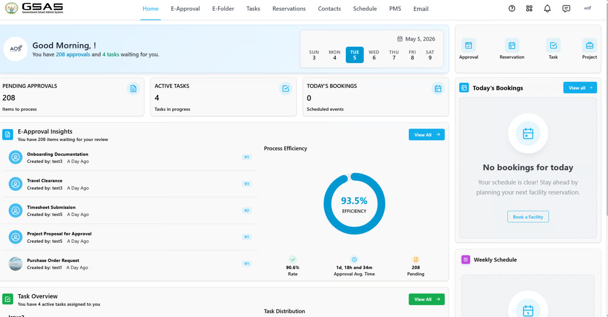Open the E-Folder menu

point(223,9)
